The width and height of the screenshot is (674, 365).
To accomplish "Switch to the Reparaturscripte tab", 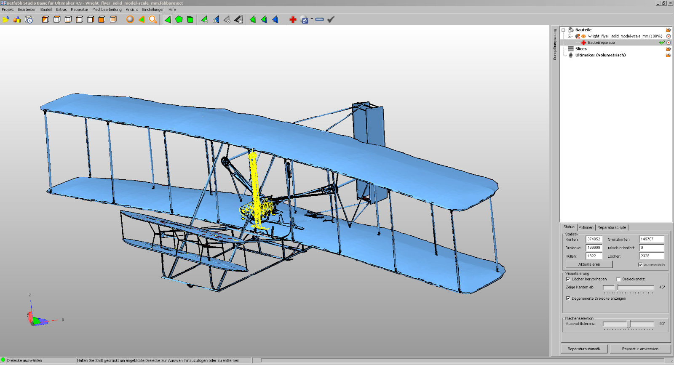I will tap(612, 227).
